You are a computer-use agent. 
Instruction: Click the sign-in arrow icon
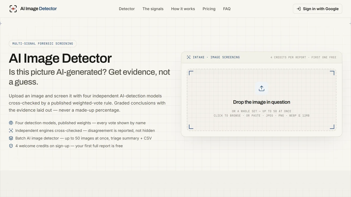(x=299, y=9)
